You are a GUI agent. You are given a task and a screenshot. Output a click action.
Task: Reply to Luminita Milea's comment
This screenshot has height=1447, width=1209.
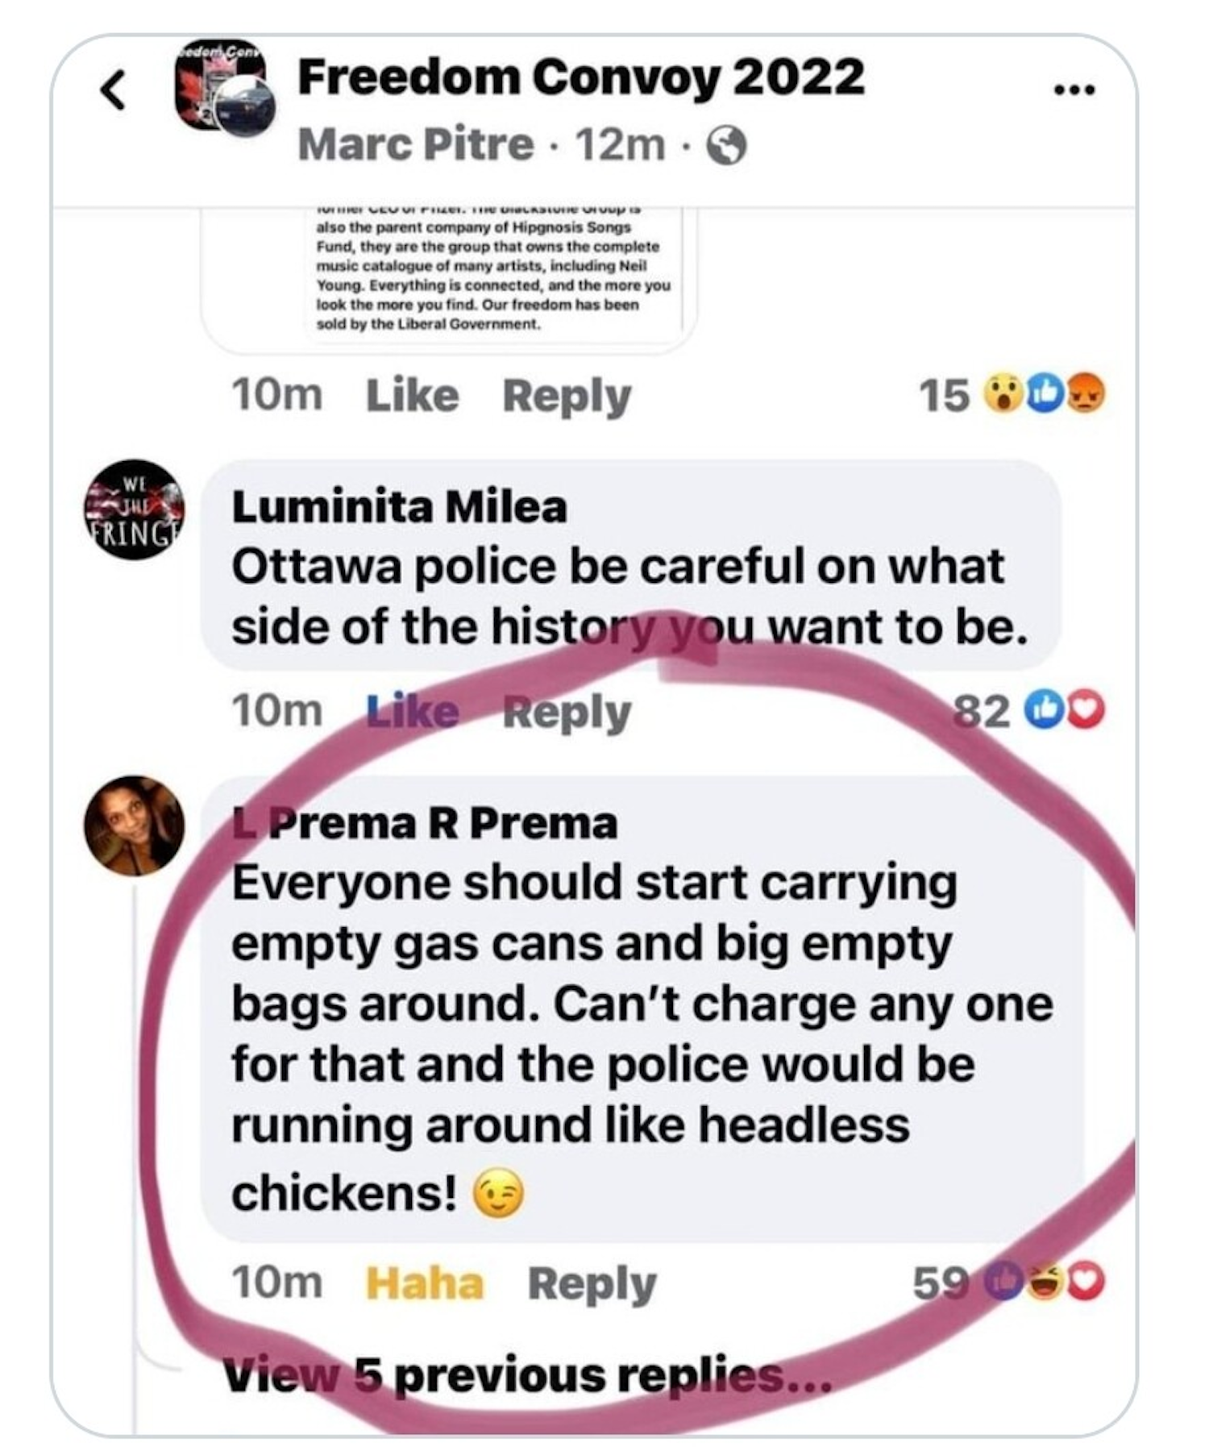pyautogui.click(x=567, y=713)
